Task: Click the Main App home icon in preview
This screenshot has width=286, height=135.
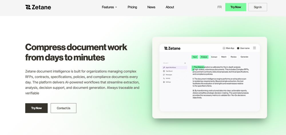Action: 224,48
